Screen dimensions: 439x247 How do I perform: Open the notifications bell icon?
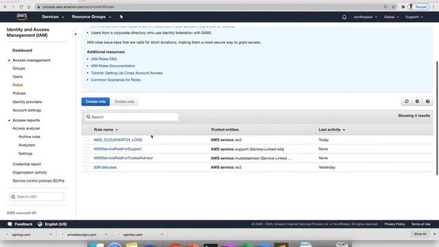coord(344,17)
